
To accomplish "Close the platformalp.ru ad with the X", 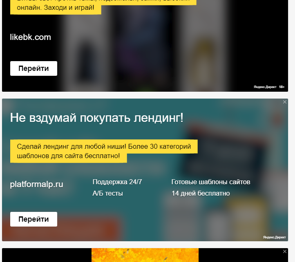I will [x=285, y=102].
